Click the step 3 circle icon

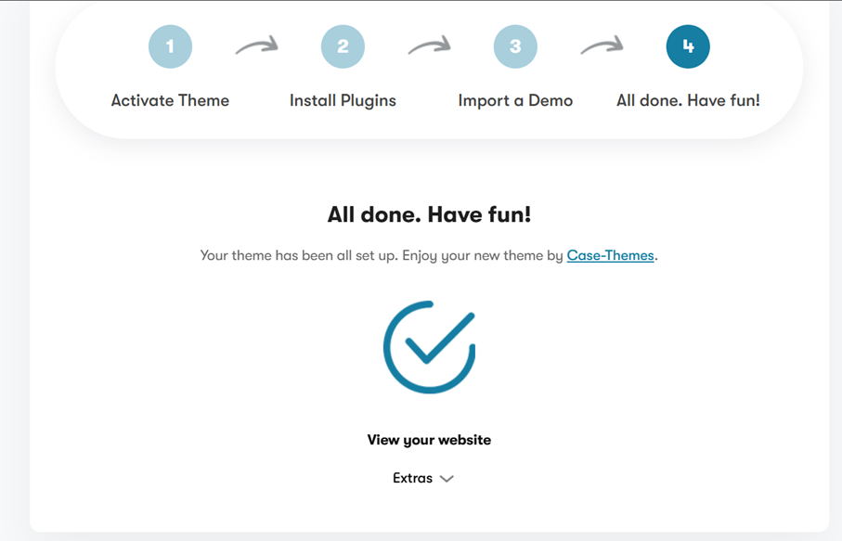tap(515, 46)
